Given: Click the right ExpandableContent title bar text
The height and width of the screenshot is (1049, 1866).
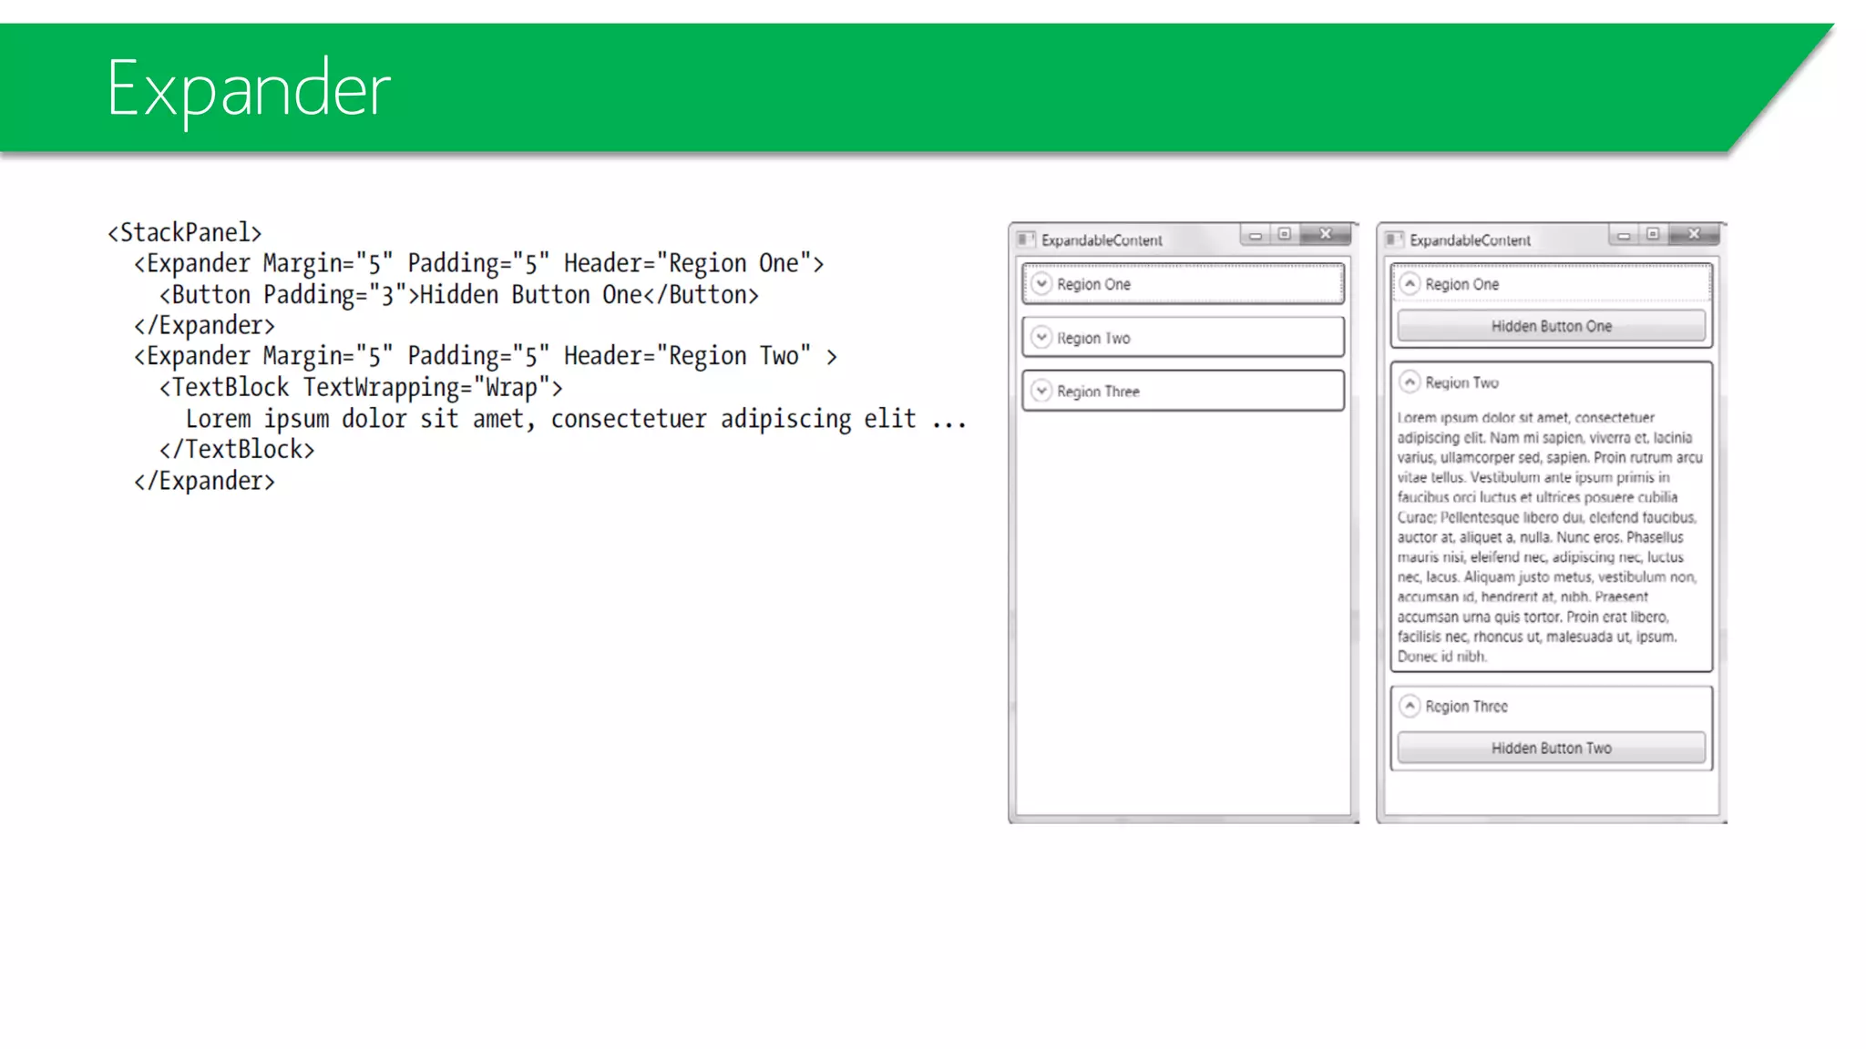Looking at the screenshot, I should (x=1470, y=240).
